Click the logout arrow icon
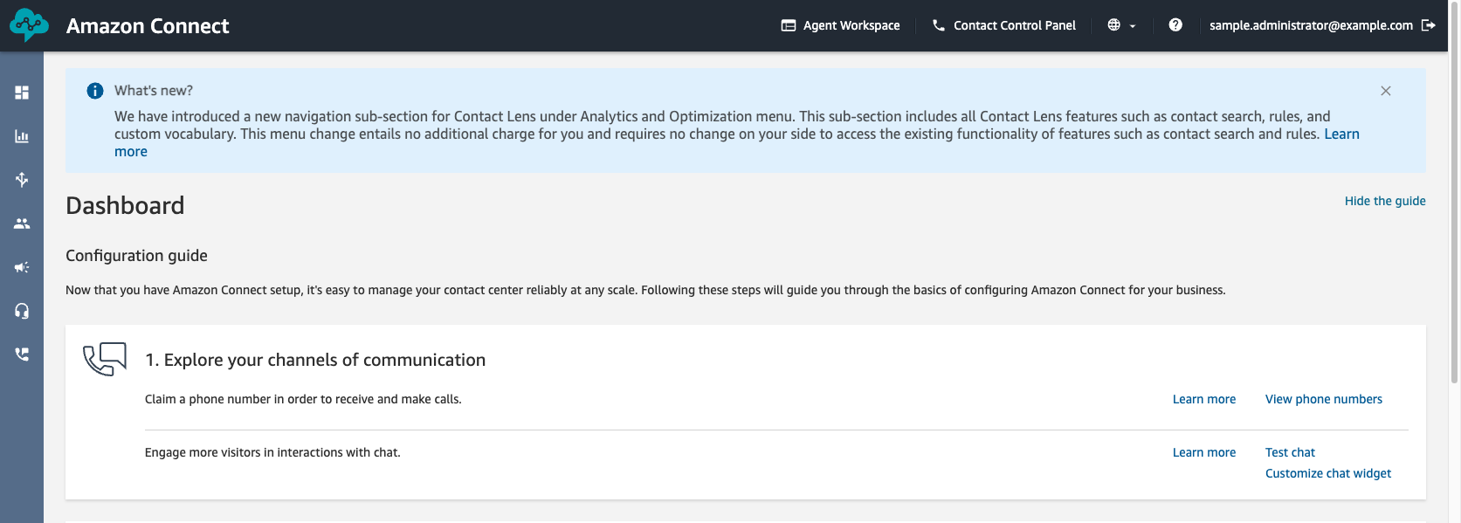The height and width of the screenshot is (523, 1461). [x=1429, y=25]
